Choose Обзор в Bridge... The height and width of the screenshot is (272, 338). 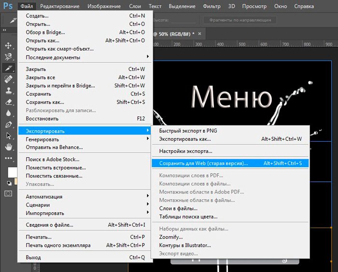85,32
